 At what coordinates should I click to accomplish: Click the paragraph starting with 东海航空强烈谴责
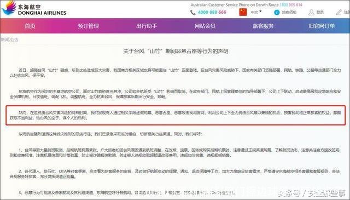click(110, 134)
